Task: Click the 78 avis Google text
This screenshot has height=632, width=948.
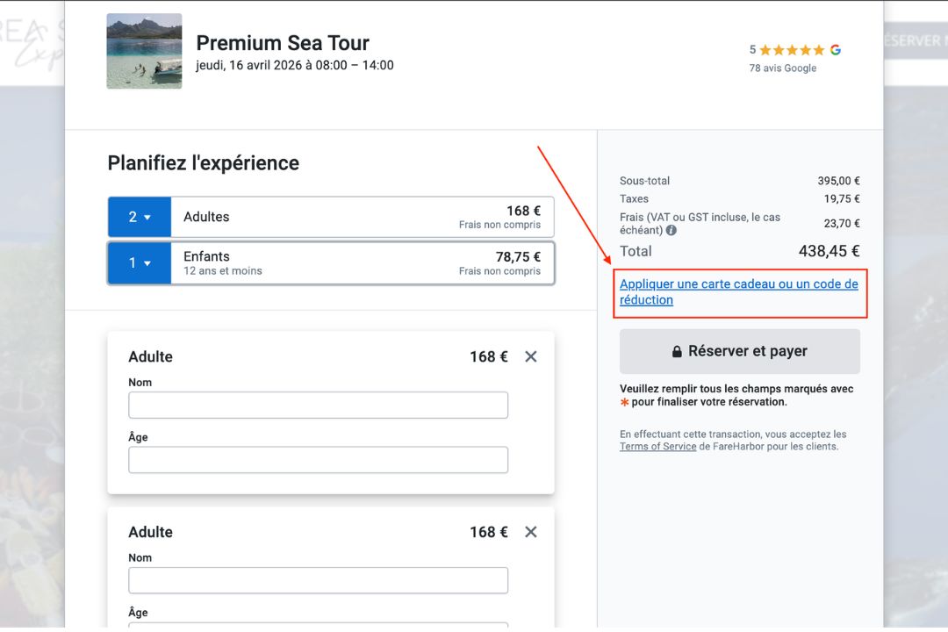Action: [782, 68]
